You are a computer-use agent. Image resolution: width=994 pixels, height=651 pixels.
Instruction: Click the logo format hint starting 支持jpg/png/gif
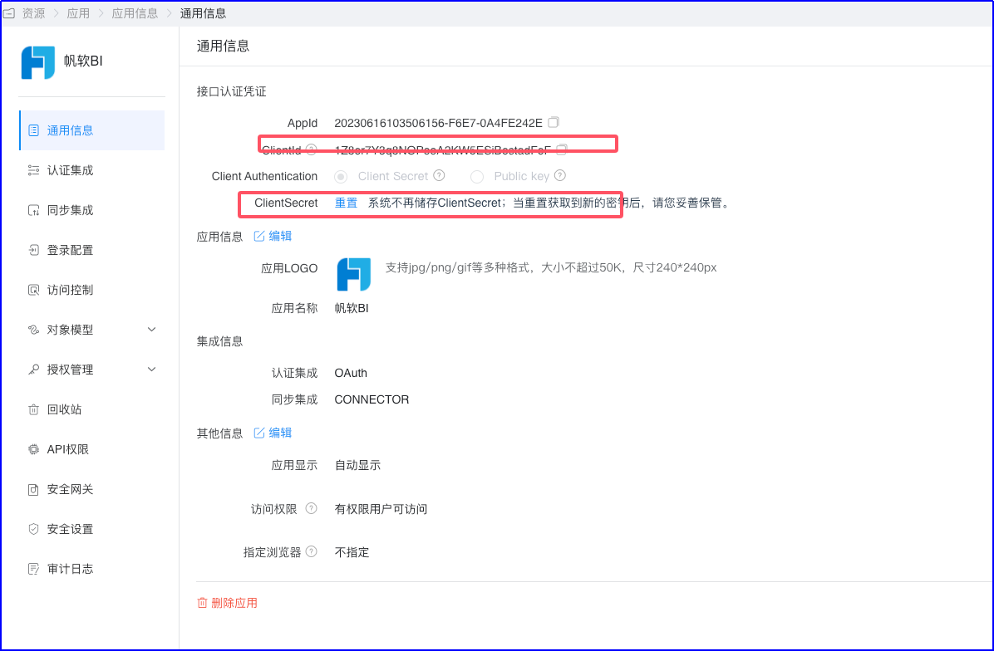pos(551,268)
